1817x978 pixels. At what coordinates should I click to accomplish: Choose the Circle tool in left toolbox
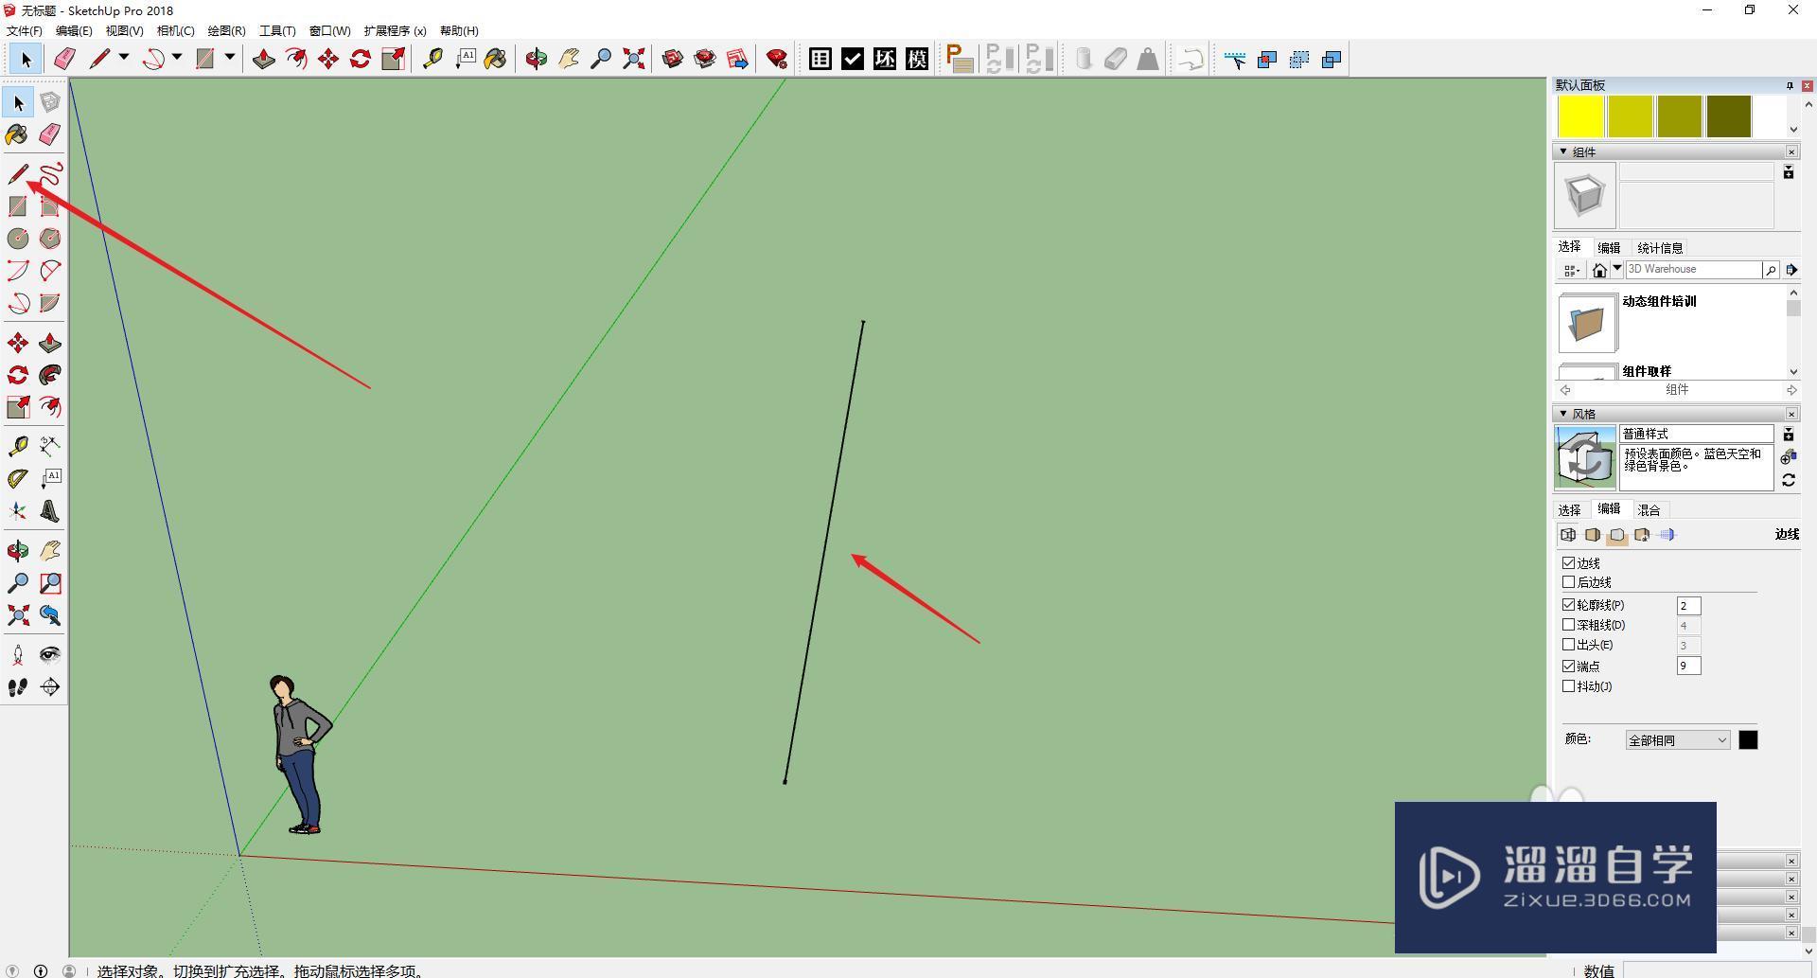(x=18, y=239)
